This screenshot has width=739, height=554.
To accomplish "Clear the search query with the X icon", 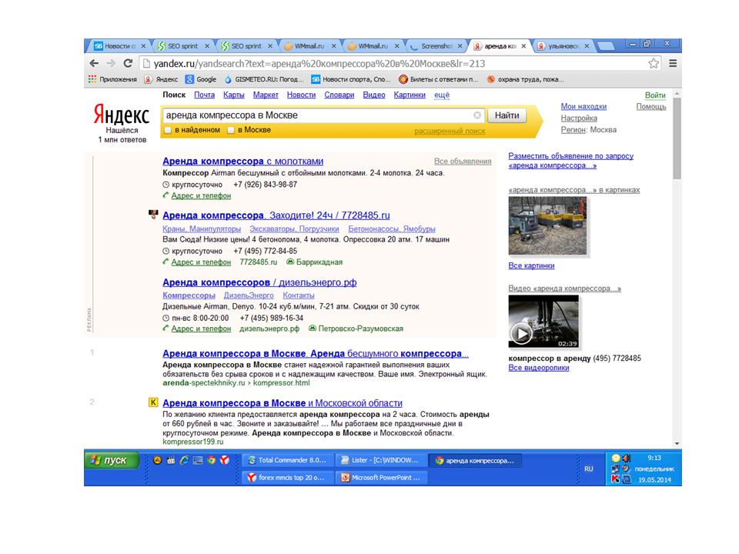I will point(477,115).
